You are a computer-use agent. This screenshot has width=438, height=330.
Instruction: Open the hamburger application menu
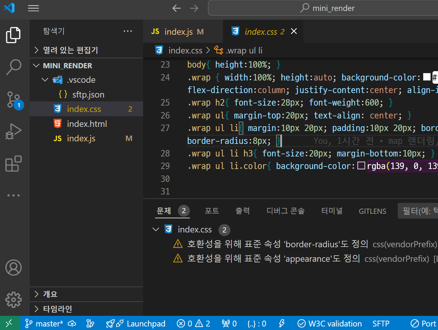[34, 8]
